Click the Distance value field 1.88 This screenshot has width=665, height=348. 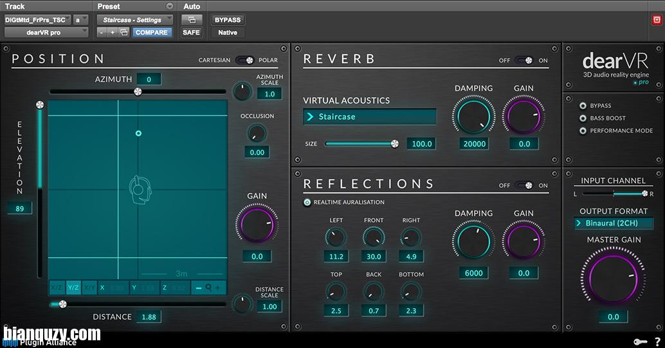[x=149, y=317]
